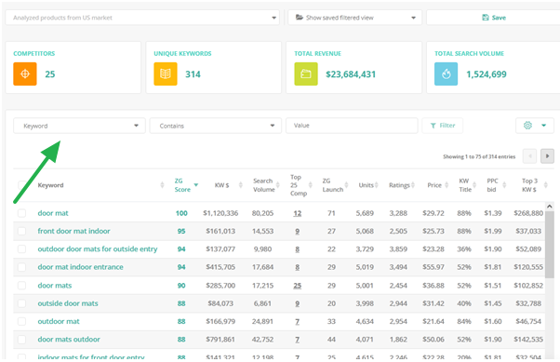Click the table vertical scrollbar thumb

pyautogui.click(x=550, y=245)
